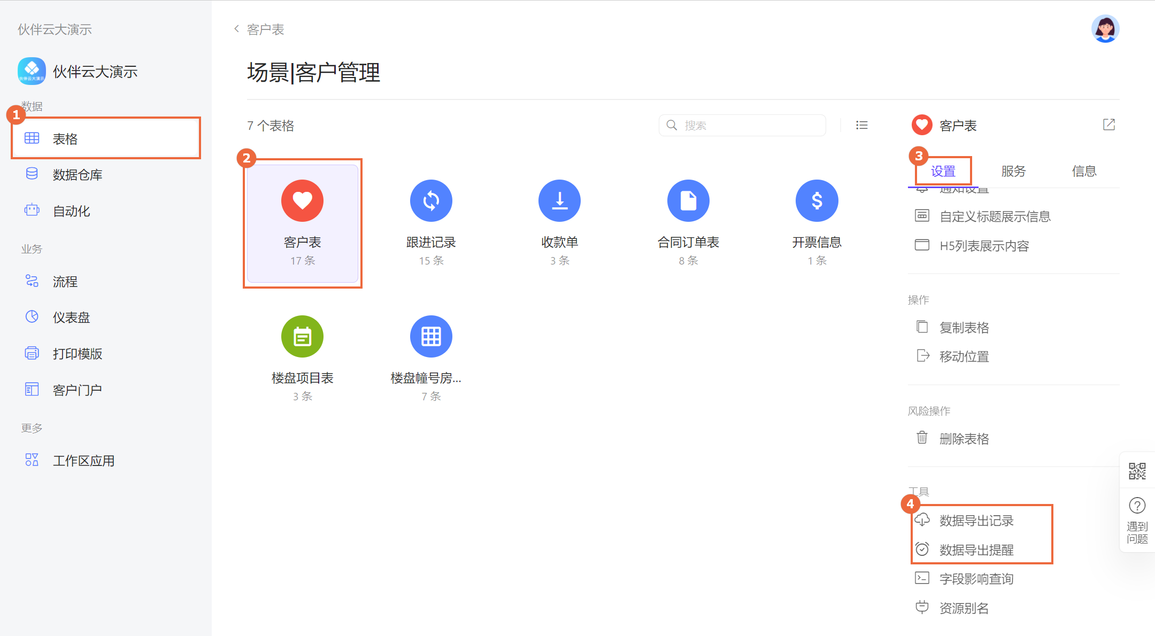Open the QR code panel on the right edge

(1138, 471)
